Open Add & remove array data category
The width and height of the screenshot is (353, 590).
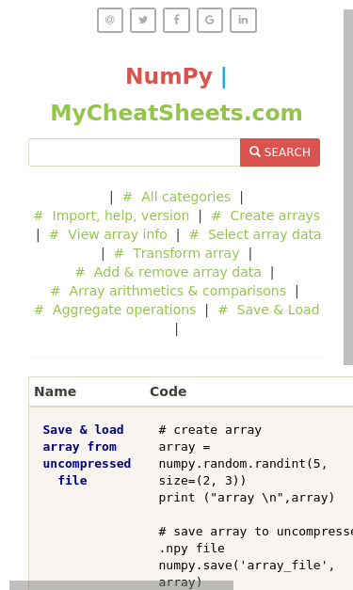pos(168,272)
